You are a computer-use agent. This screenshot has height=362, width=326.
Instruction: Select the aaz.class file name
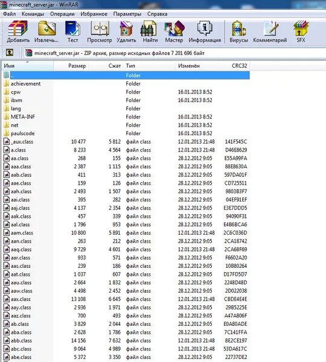click(21, 316)
